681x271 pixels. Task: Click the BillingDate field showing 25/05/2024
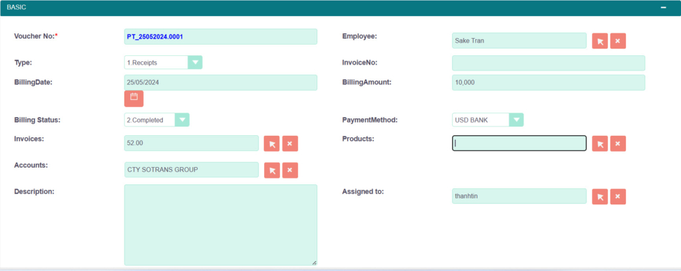point(220,83)
